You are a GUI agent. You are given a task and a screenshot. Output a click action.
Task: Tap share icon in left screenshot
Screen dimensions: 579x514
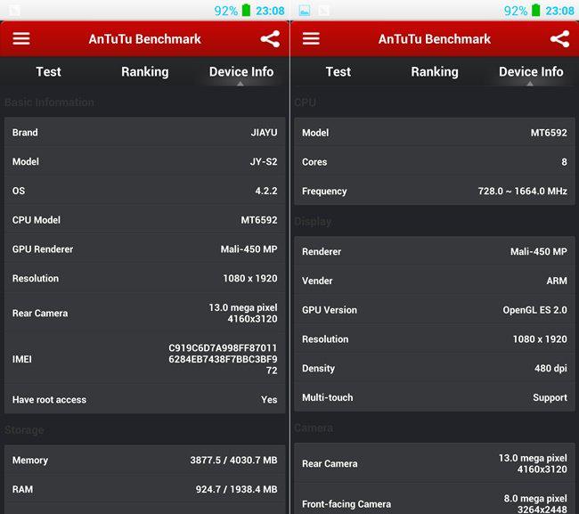[270, 39]
